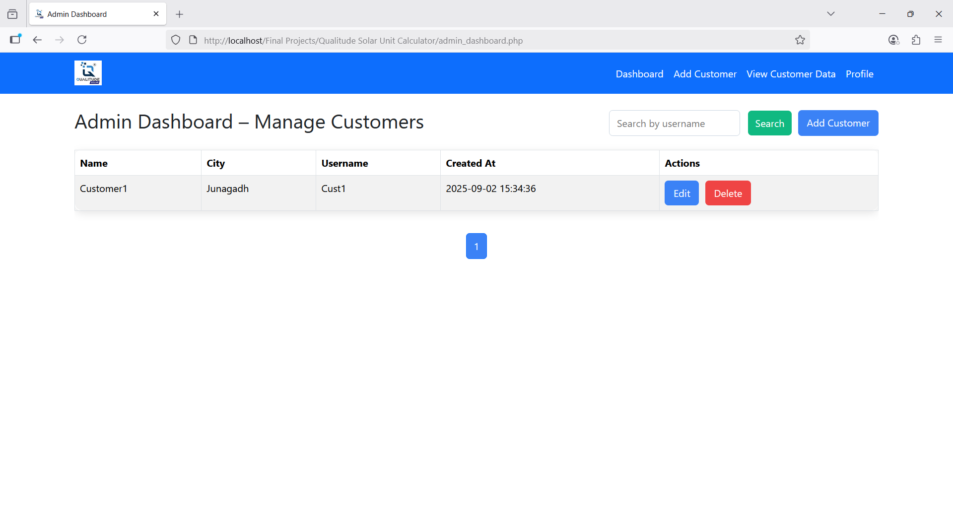This screenshot has width=953, height=506.
Task: Open the browser extensions icon
Action: tap(916, 40)
